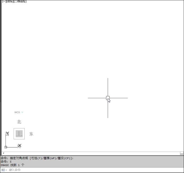Open the recent commands dropdown arrow
Screen dimensions: 184x173
pyautogui.click(x=6, y=170)
